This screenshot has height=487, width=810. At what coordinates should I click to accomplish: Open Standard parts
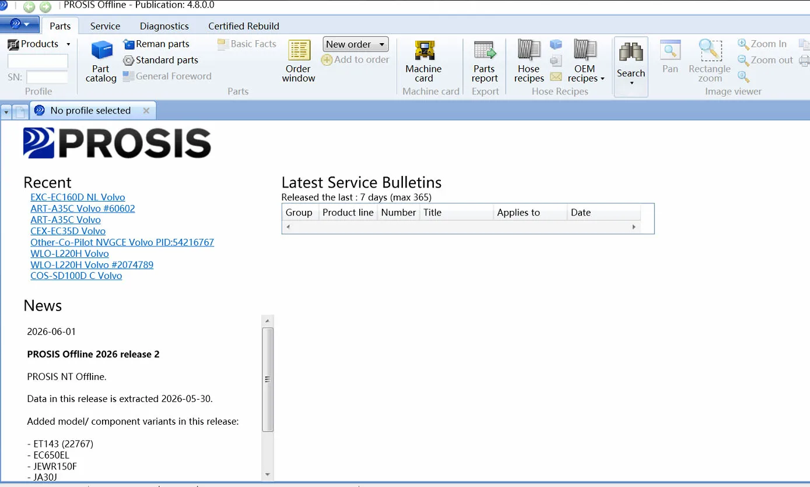161,60
